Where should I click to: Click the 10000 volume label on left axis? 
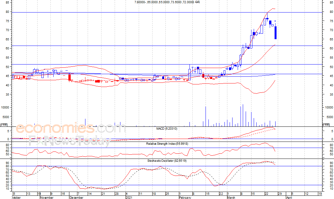point(5,108)
